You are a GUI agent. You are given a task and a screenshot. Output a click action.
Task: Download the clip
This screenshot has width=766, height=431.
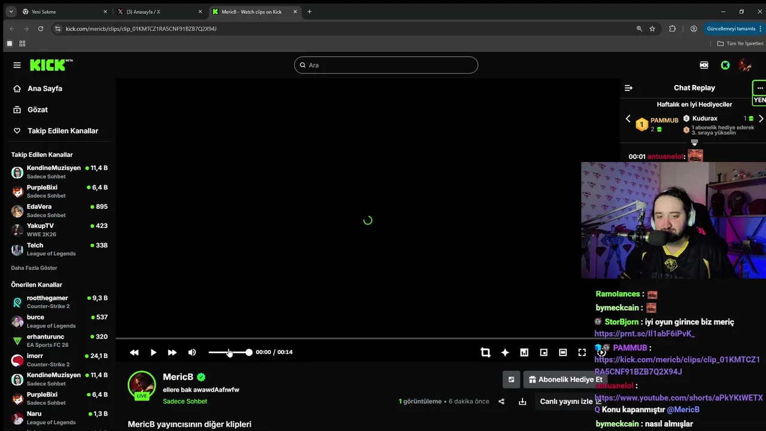[x=522, y=402]
